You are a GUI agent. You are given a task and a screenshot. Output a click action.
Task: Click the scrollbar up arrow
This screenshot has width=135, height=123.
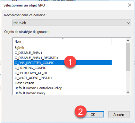[128, 41]
